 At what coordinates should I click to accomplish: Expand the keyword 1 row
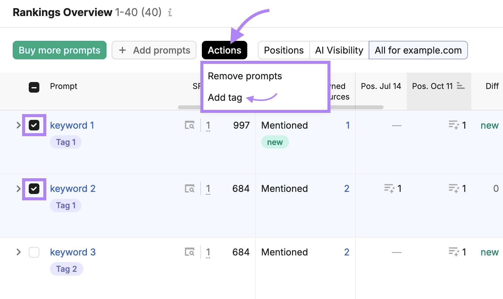click(x=18, y=125)
